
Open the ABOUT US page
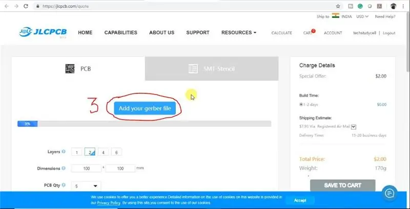[x=161, y=33]
